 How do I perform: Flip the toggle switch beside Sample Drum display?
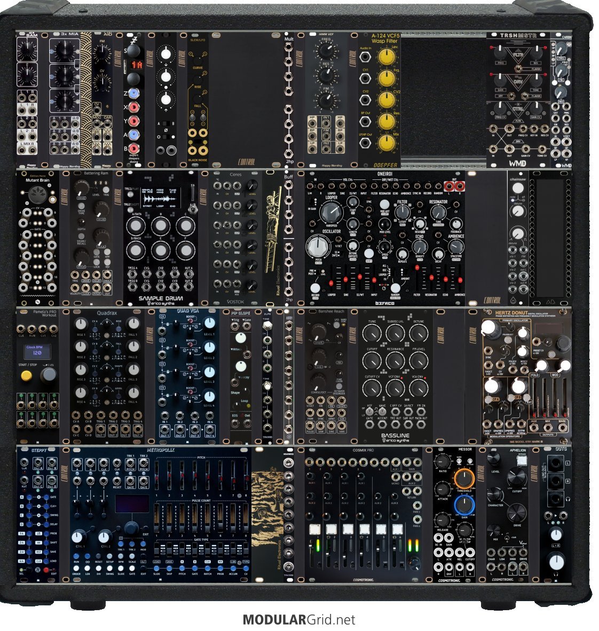tap(193, 208)
